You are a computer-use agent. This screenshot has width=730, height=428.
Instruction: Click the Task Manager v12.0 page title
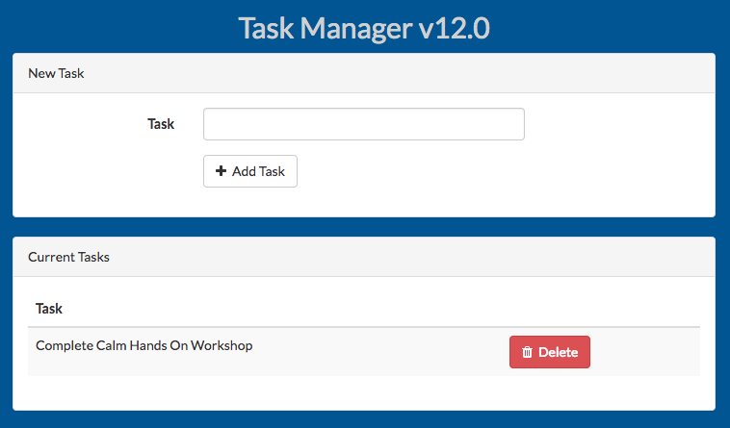point(364,28)
